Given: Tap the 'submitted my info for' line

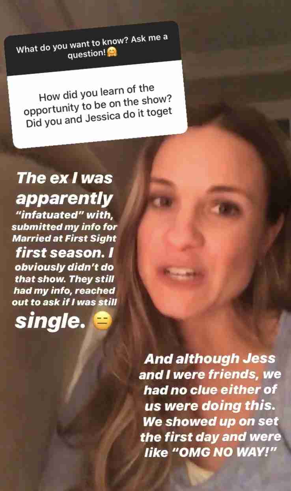Looking at the screenshot, I should coord(65,227).
